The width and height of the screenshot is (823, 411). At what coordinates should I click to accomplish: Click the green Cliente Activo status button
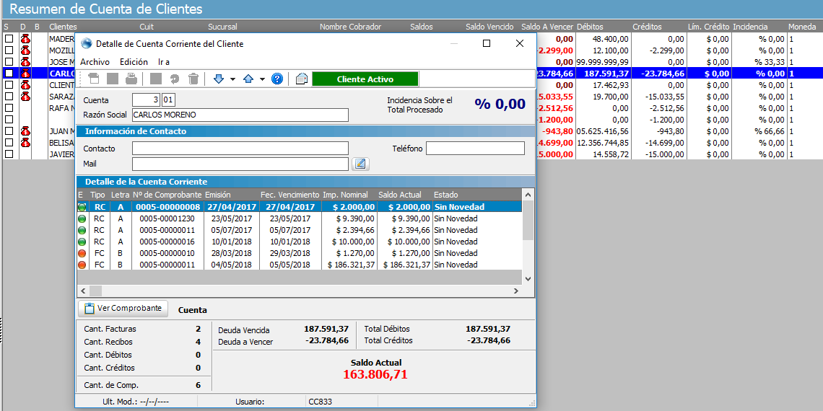(365, 79)
